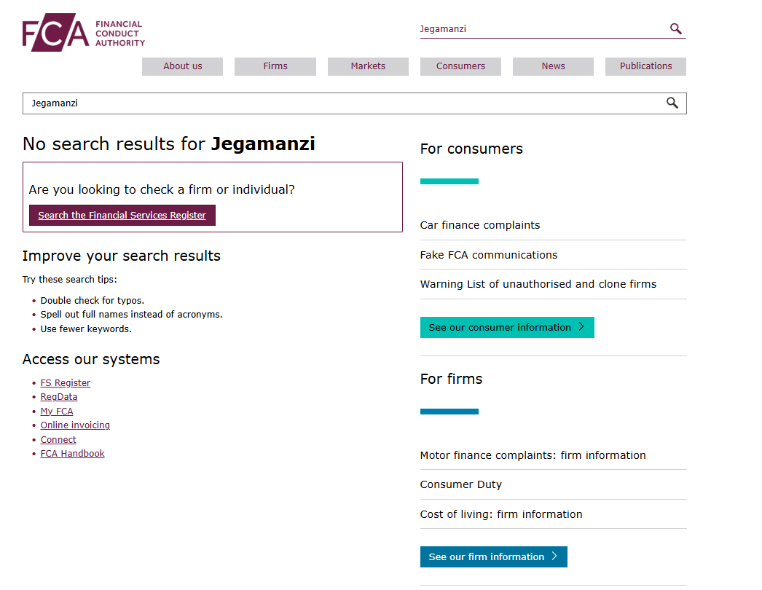762x590 pixels.
Task: Click the magnifier icon in the header search
Action: [x=675, y=28]
